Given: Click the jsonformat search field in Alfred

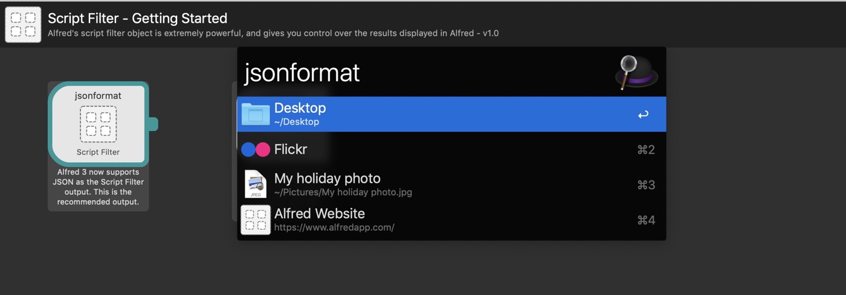Looking at the screenshot, I should click(x=423, y=73).
